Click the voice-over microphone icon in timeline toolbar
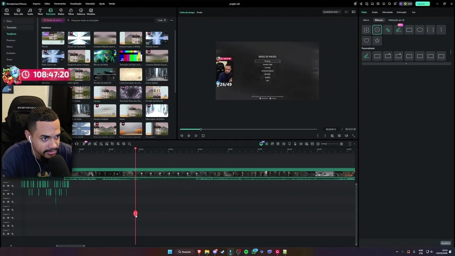The height and width of the screenshot is (256, 455). 295,144
